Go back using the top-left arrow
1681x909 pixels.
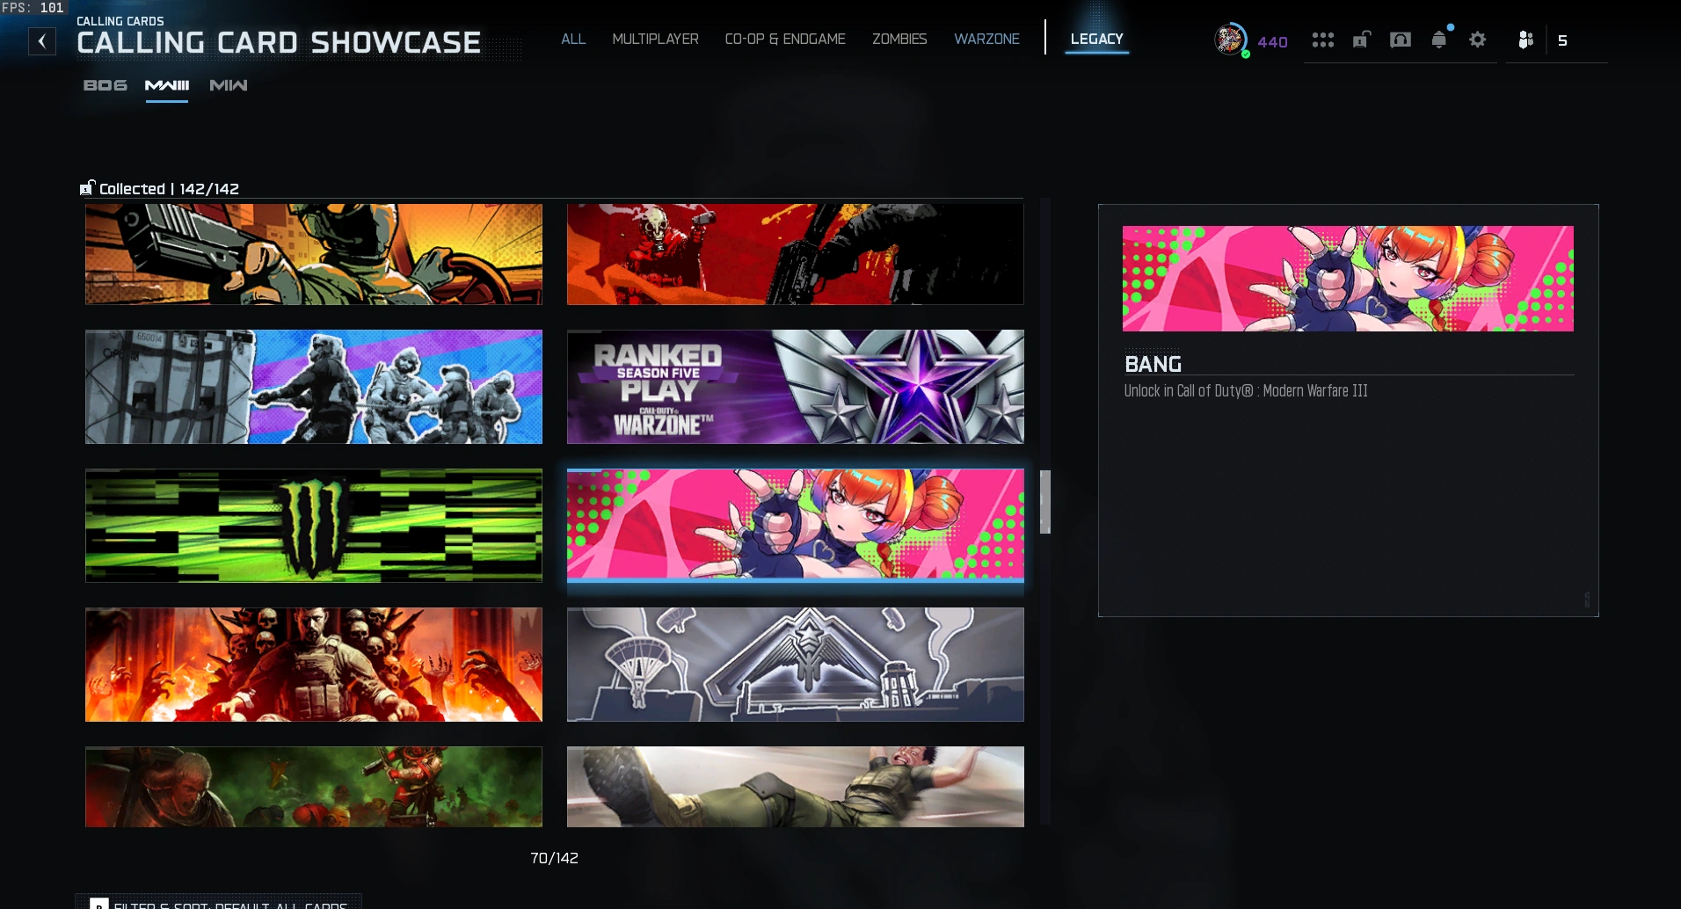point(41,41)
